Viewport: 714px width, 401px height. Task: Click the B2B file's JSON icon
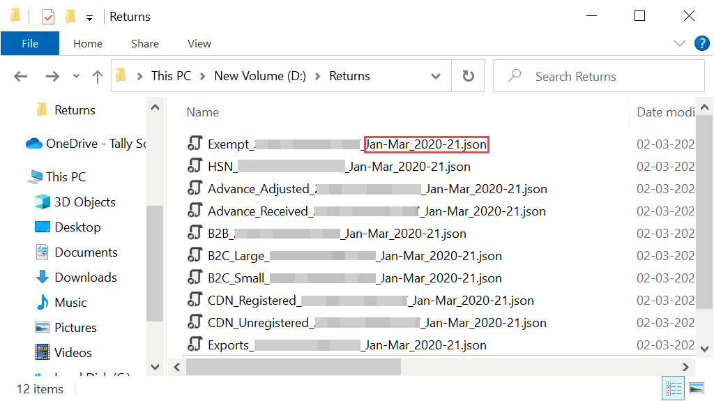tap(195, 232)
